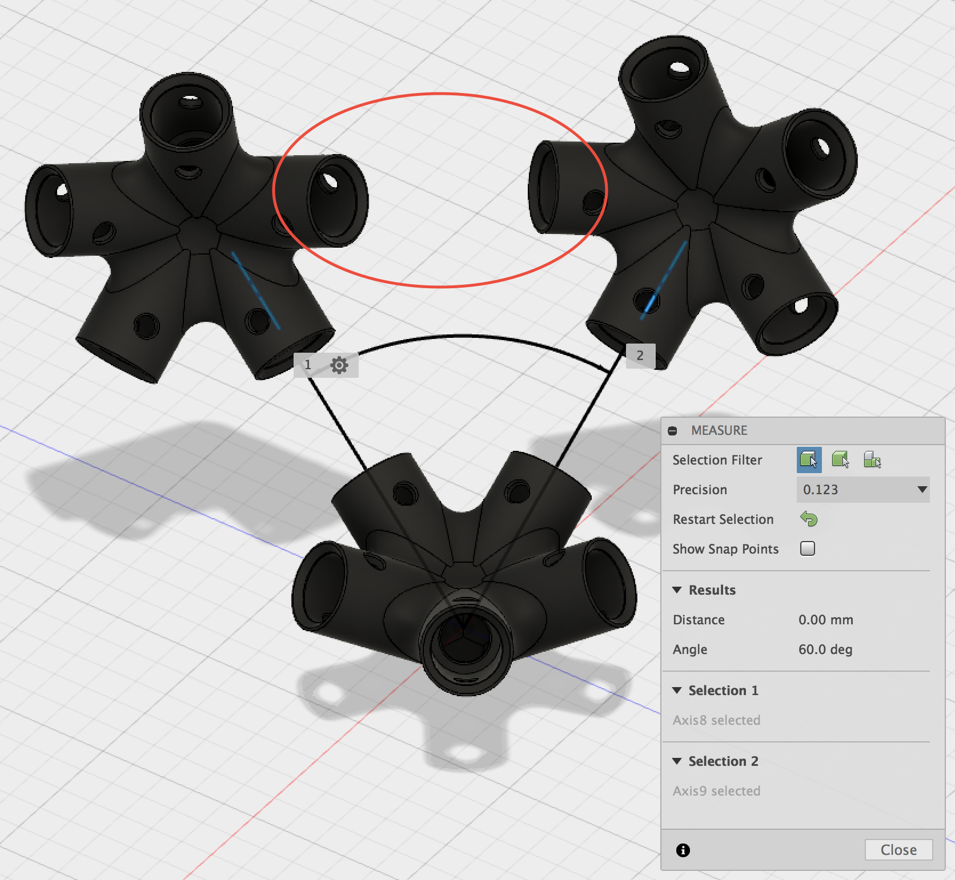
Task: Pick the component selection filter icon
Action: point(872,460)
